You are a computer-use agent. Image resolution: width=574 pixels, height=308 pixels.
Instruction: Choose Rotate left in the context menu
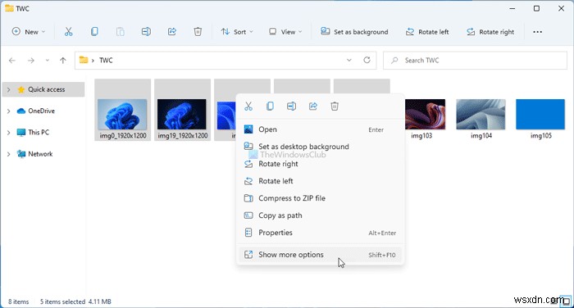point(320,181)
